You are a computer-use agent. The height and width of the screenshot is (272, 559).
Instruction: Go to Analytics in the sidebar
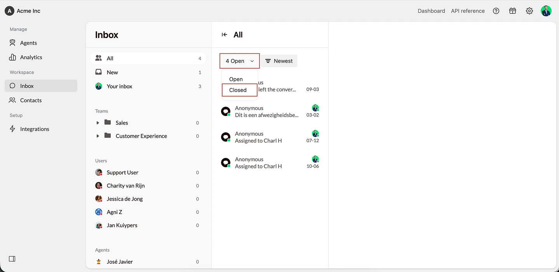(x=41, y=57)
